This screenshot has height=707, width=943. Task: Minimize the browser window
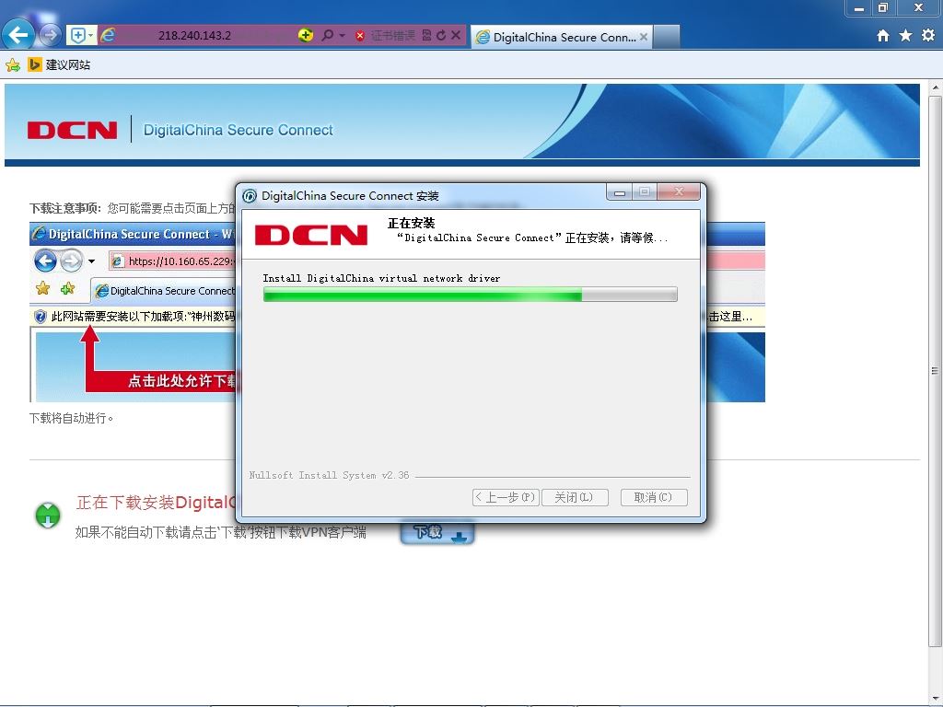[859, 7]
